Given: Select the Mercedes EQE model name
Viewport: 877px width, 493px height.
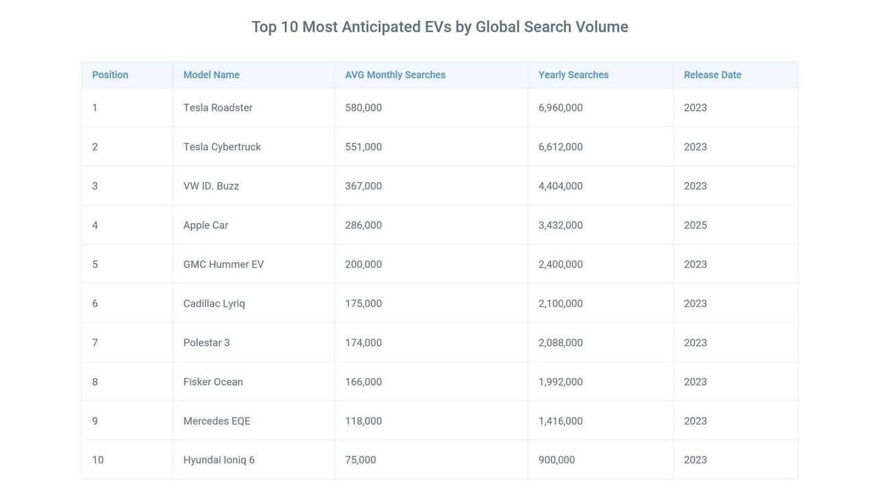Looking at the screenshot, I should click(x=217, y=421).
